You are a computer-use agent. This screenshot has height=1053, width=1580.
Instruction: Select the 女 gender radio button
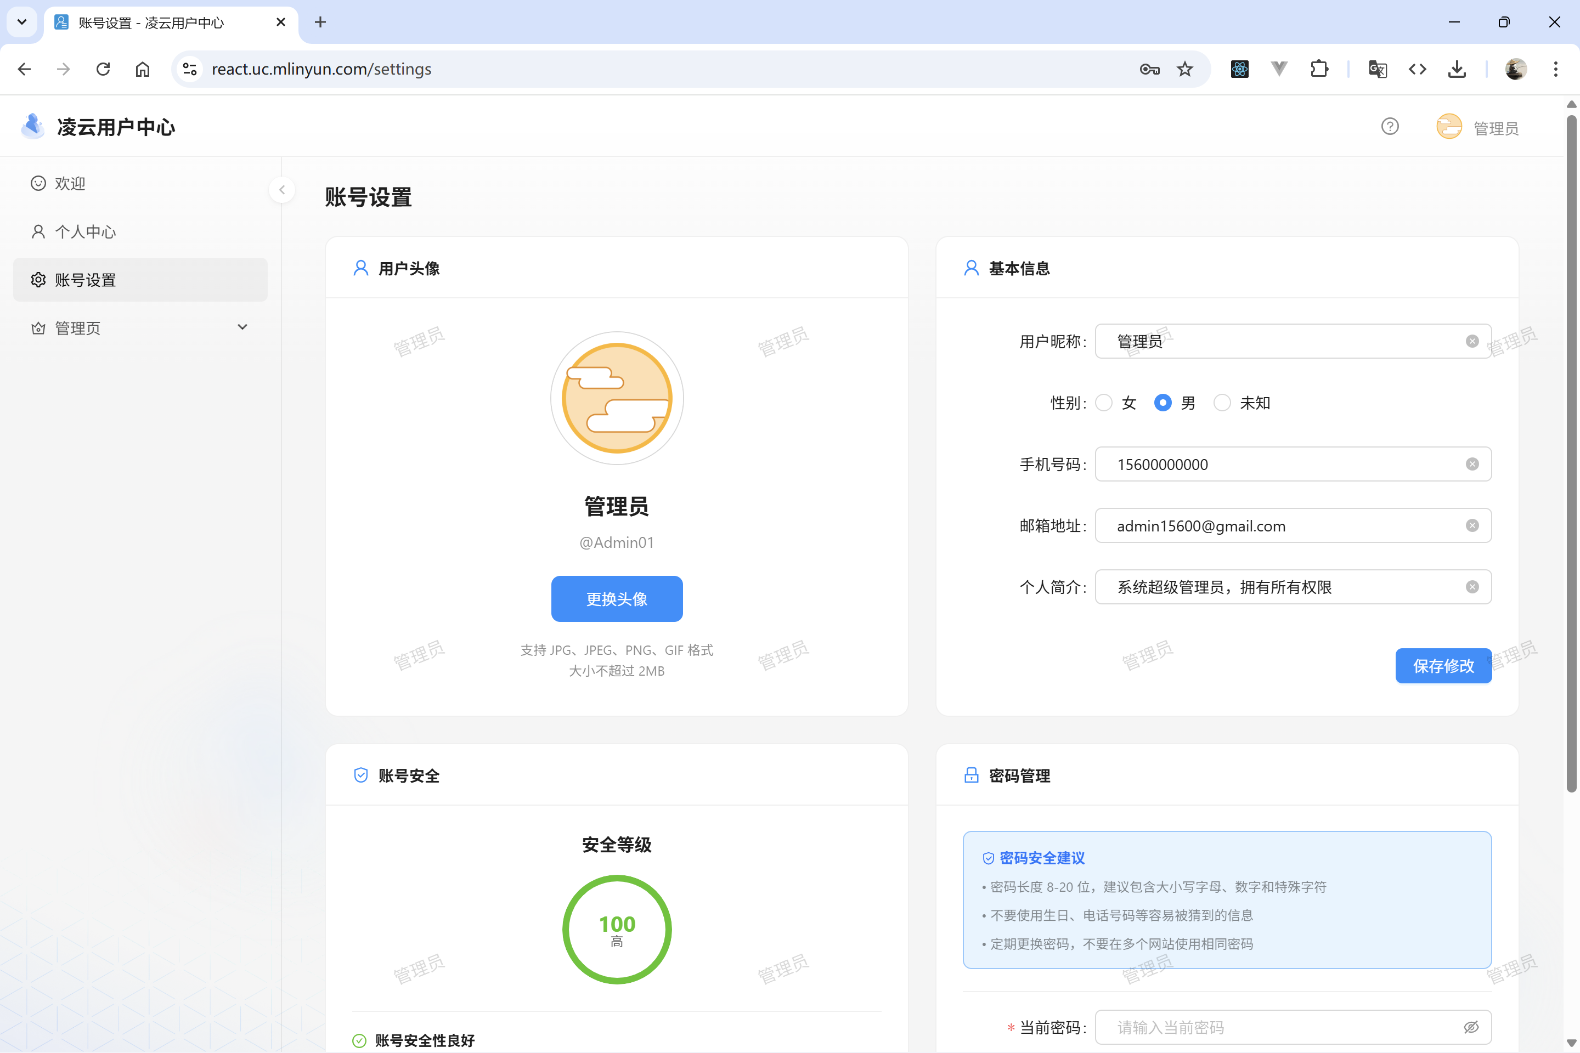click(x=1104, y=402)
